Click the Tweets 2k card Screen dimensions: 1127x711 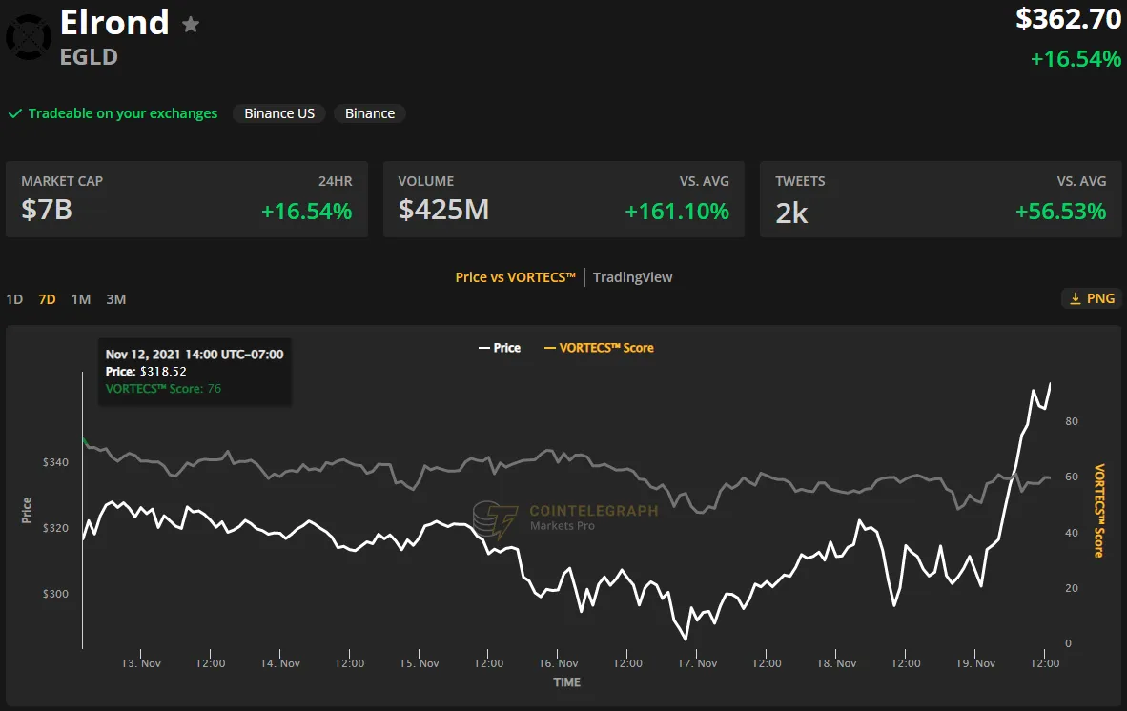pyautogui.click(x=941, y=199)
